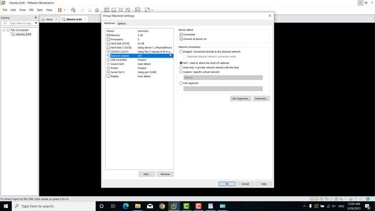Select the Serial Port 2 device row
This screenshot has height=211, width=375.
click(139, 72)
